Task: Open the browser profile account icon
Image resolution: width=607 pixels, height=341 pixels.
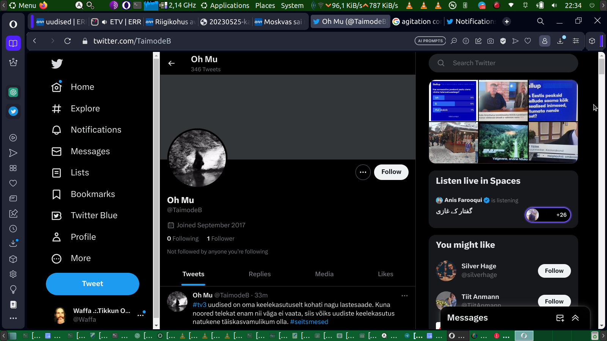Action: pyautogui.click(x=545, y=41)
